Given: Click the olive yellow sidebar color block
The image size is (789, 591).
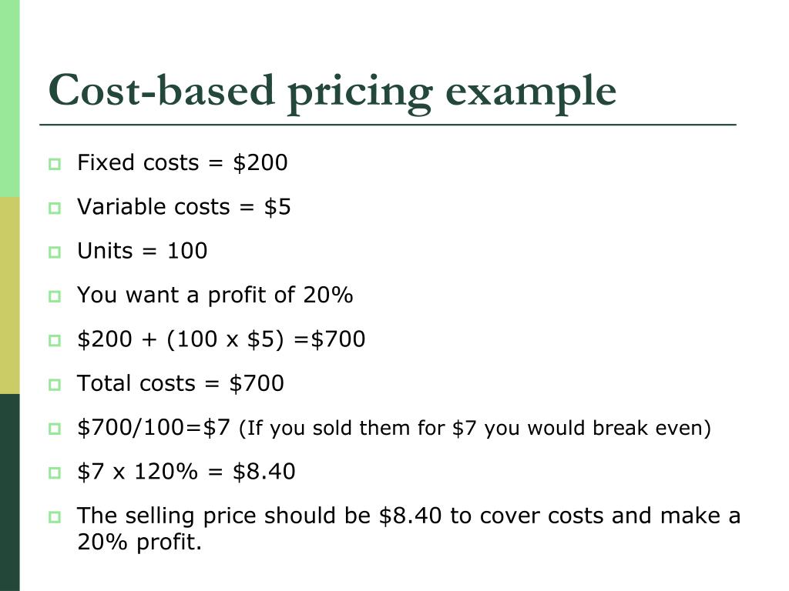Looking at the screenshot, I should (9, 295).
